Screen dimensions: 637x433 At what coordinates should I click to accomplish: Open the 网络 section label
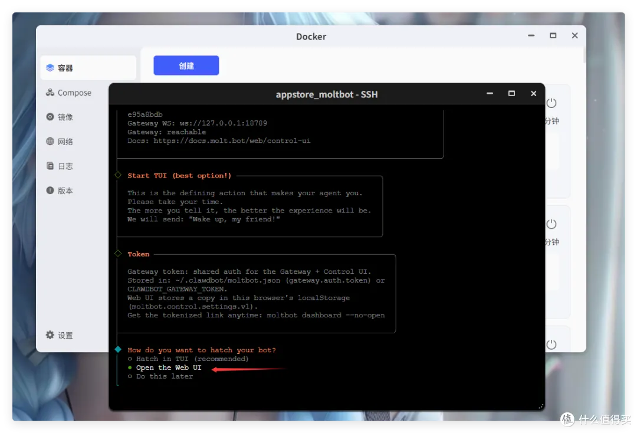(x=65, y=142)
